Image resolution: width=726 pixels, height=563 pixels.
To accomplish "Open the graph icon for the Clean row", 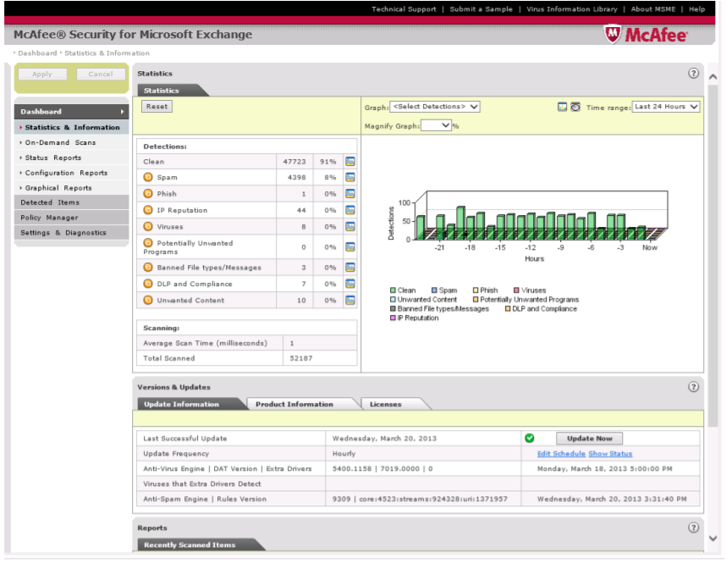I will [349, 161].
